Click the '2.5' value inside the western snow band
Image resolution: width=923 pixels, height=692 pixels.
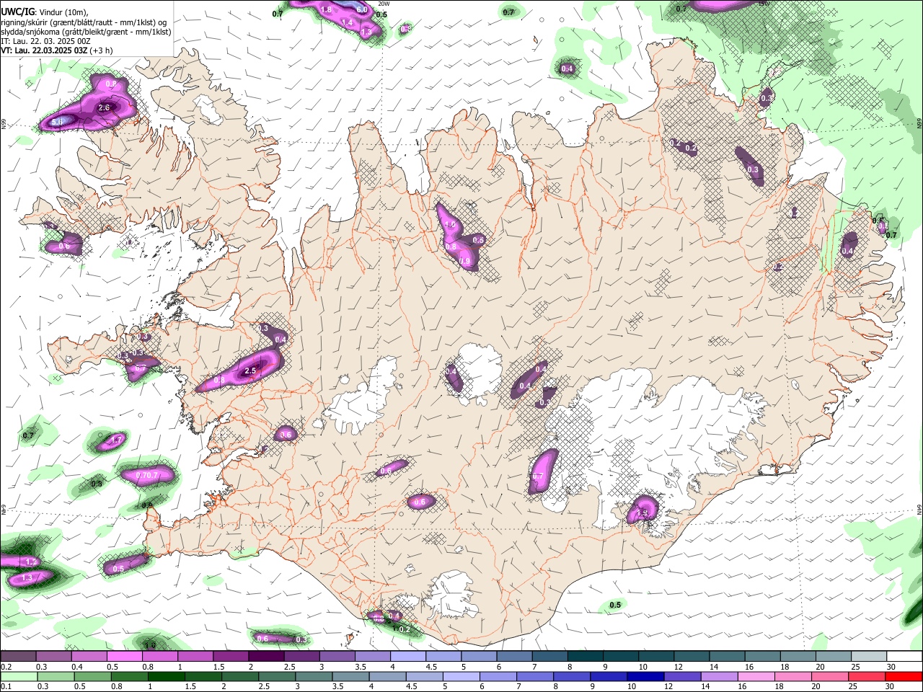(250, 371)
